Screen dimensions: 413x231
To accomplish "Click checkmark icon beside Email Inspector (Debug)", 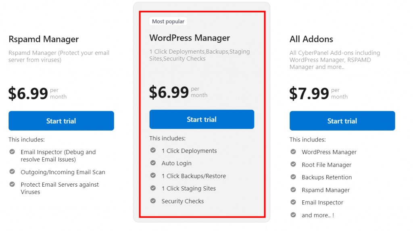I will [12, 152].
